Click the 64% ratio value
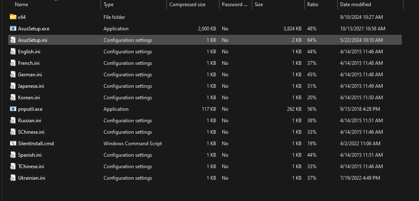 pyautogui.click(x=312, y=40)
